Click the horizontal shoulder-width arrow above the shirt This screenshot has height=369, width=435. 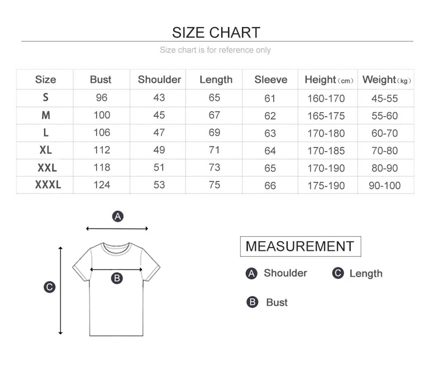click(117, 229)
